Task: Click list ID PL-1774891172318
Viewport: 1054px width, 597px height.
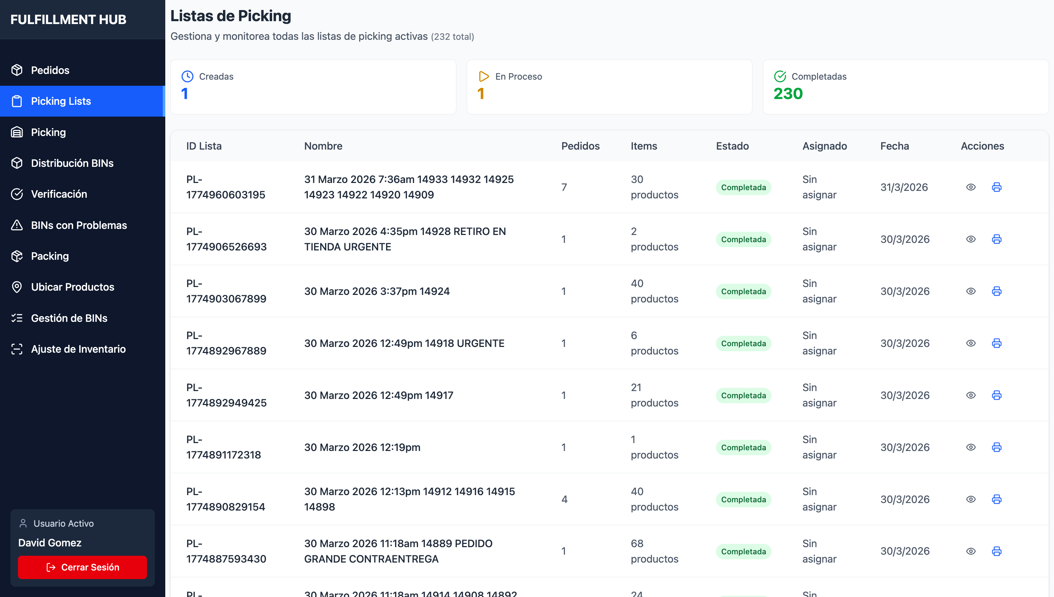Action: coord(223,447)
